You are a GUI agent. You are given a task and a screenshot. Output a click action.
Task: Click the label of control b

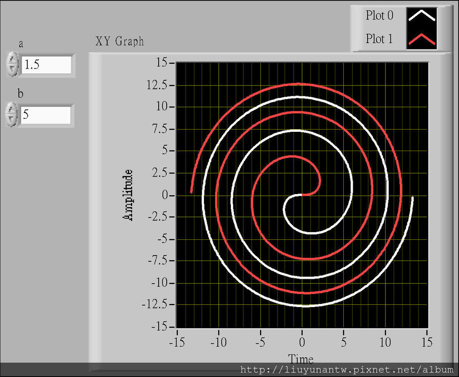(x=21, y=94)
